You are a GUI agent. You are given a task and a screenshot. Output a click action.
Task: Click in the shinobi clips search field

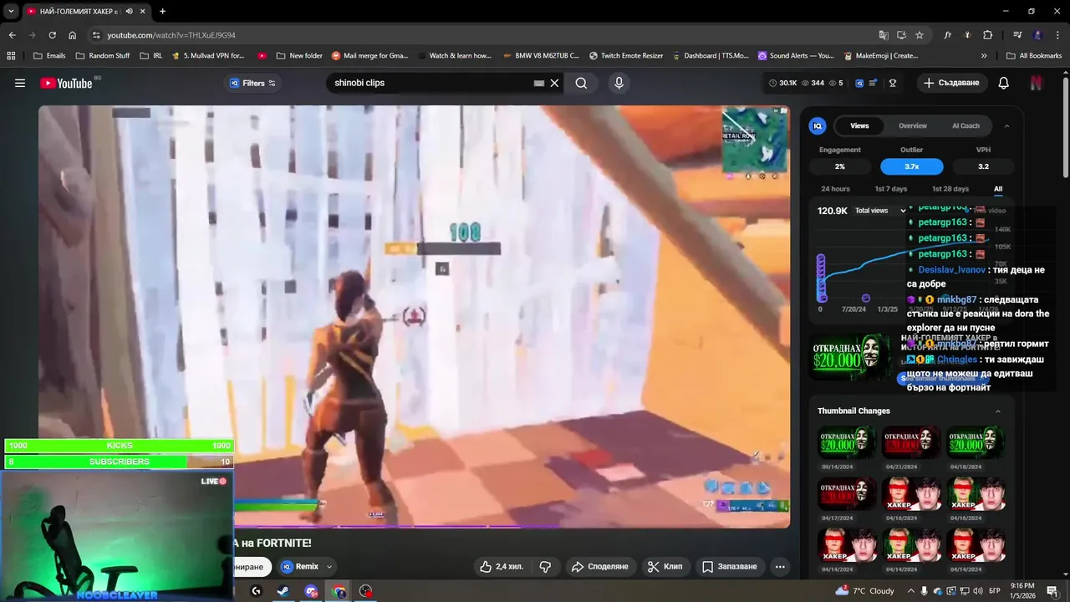(x=431, y=83)
